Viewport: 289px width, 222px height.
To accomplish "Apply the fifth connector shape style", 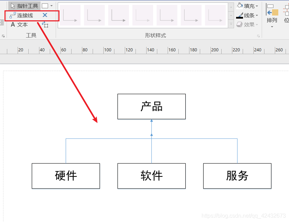I will point(167,15).
